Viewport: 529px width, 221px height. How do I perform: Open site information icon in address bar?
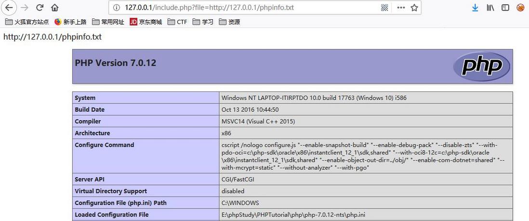(117, 7)
